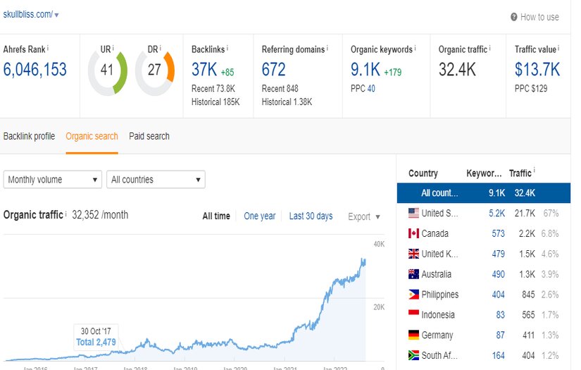Screen dimensions: 581x370
Task: Click the Philippines flag icon
Action: [413, 295]
